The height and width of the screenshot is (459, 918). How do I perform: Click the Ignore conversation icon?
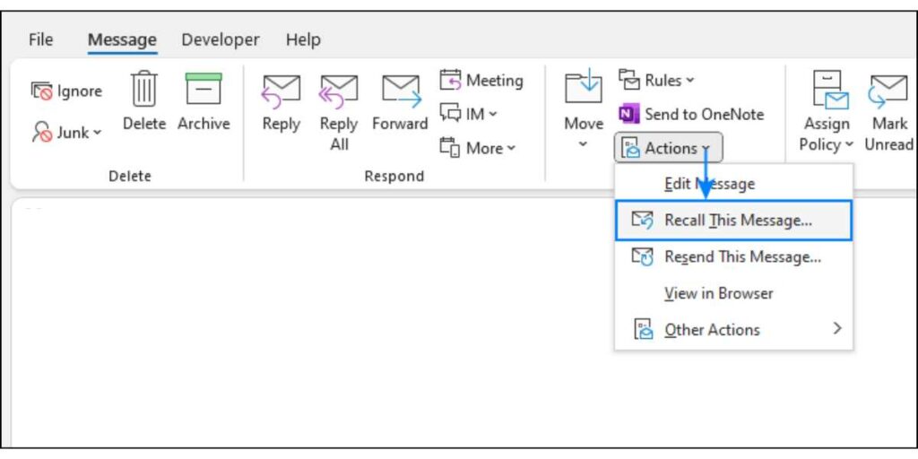click(41, 91)
